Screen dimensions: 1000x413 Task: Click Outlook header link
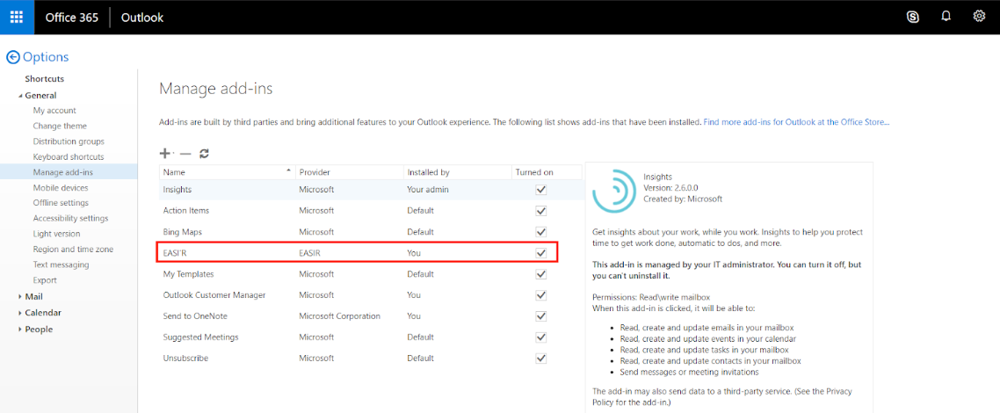coord(142,18)
